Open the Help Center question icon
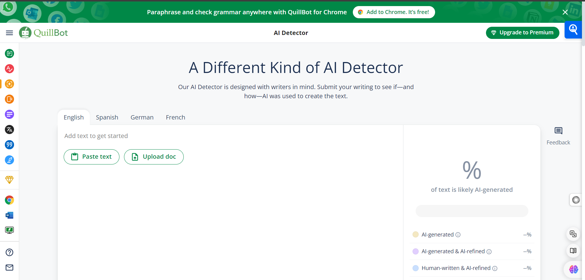 point(9,252)
